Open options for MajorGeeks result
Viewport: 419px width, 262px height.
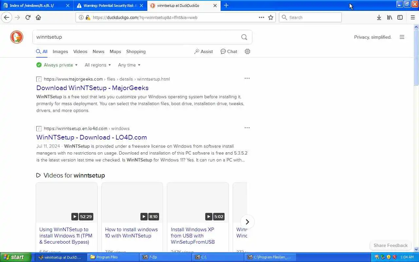tap(247, 78)
